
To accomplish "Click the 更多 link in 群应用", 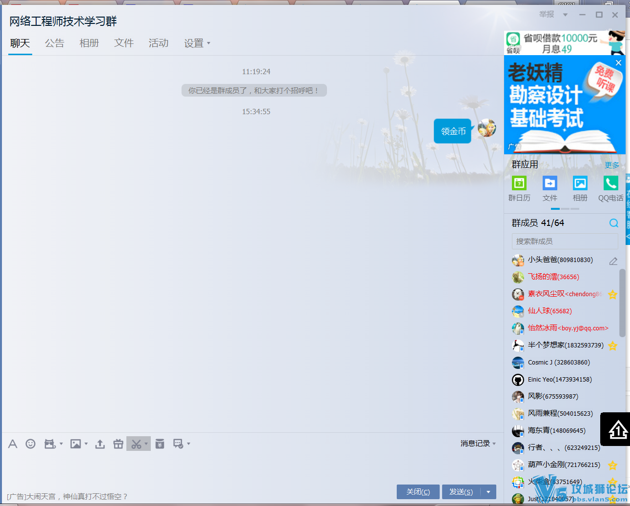I will [x=611, y=165].
